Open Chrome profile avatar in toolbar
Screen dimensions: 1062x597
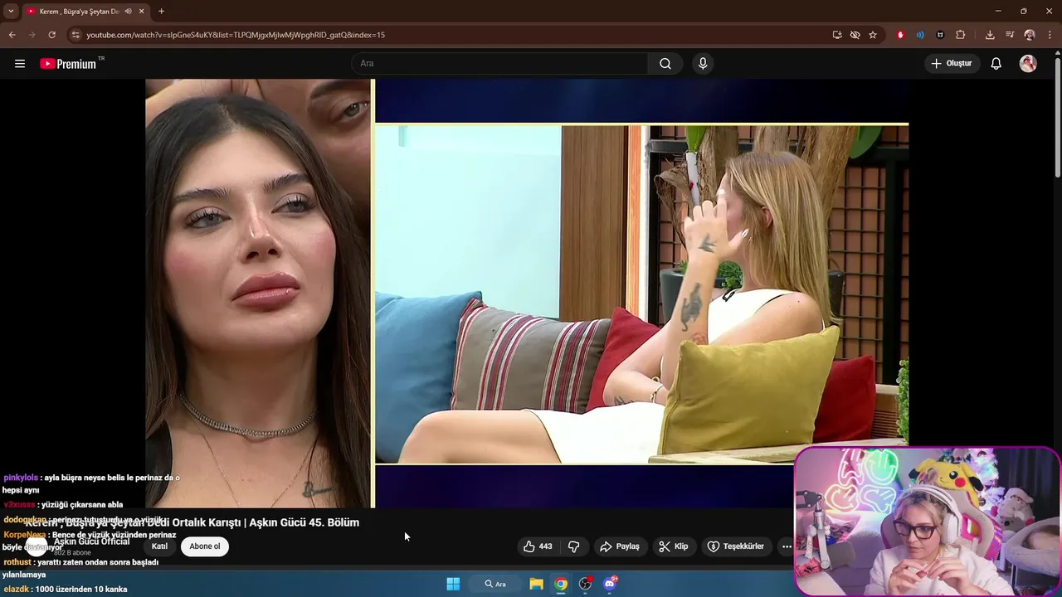(1030, 35)
